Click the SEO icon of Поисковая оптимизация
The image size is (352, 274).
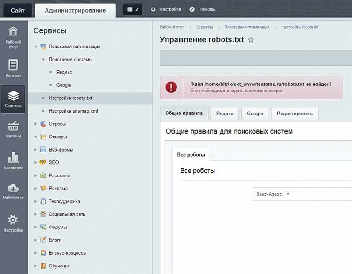(43, 46)
